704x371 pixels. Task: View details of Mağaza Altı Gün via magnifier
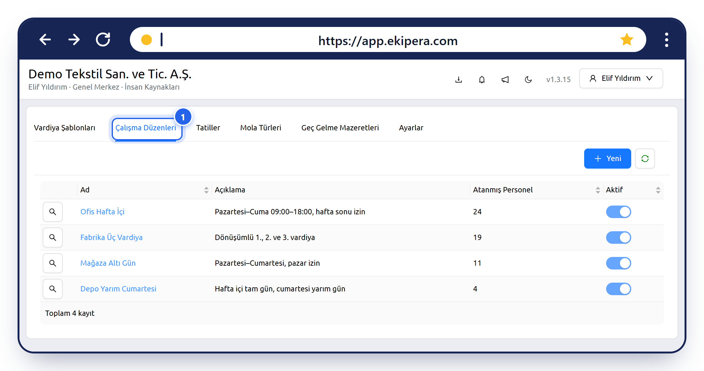click(x=53, y=263)
